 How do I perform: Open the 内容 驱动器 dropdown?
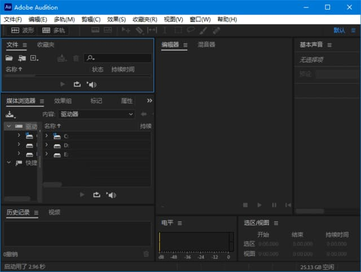(x=96, y=114)
